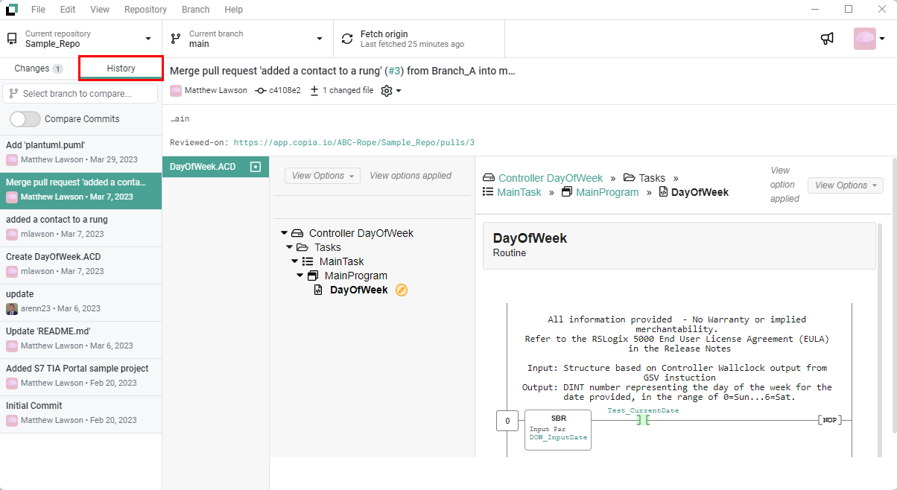Toggle the Compare Commits switch

tap(25, 119)
